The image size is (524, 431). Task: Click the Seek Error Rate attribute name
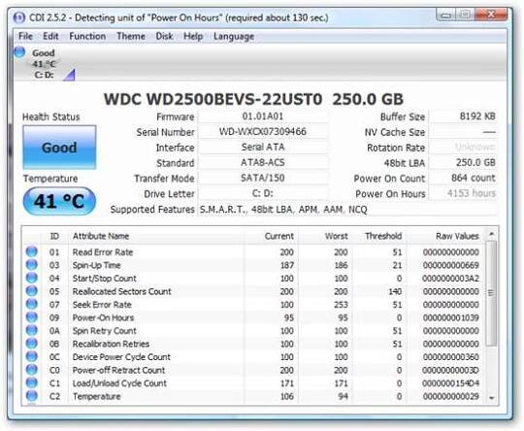coord(102,305)
